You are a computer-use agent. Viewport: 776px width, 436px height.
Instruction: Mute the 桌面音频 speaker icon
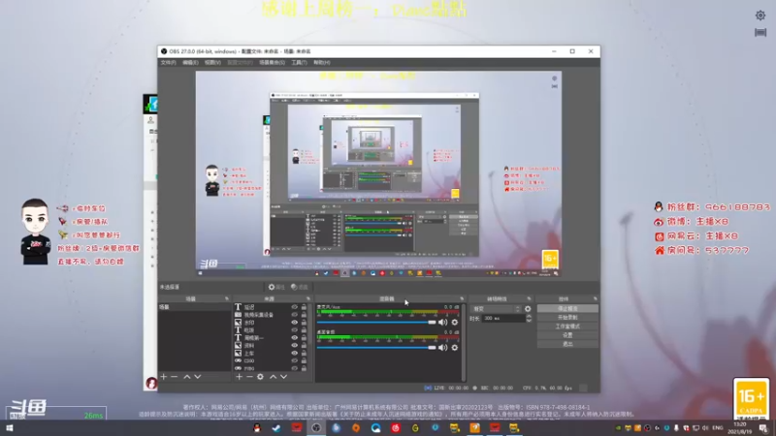[x=443, y=348]
